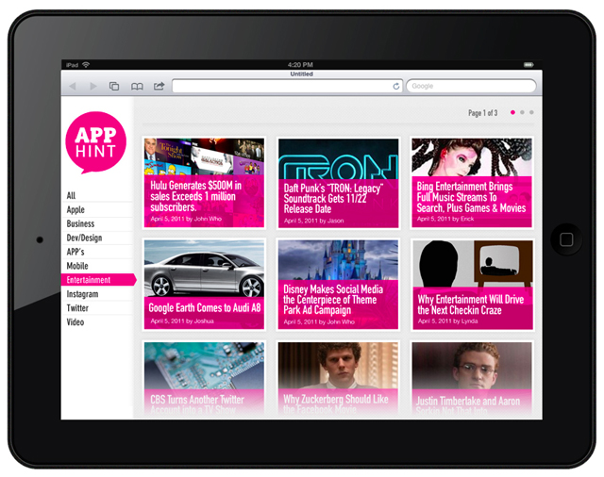Click the Safari URL address field

coord(281,87)
